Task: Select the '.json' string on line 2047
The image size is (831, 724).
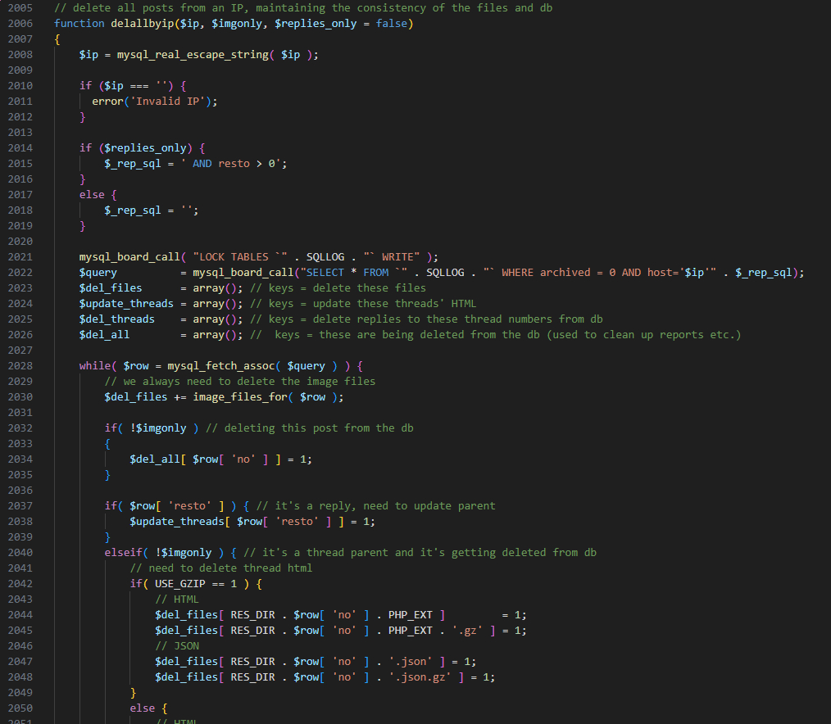Action: pos(411,662)
